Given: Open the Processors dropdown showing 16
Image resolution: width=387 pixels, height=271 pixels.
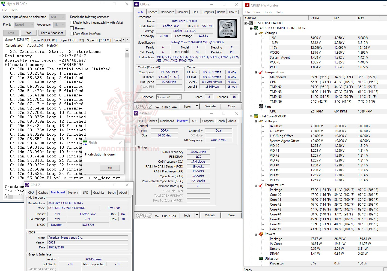Looking at the screenshot, I should coord(59,25).
